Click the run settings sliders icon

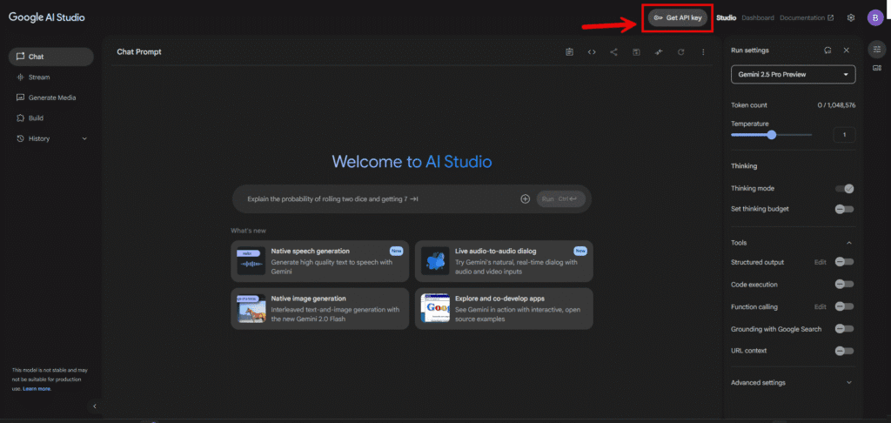tap(877, 50)
